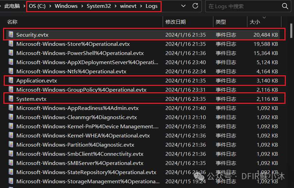Click the 2024/1/13 21:10 date cell
This screenshot has width=294, height=188.
pyautogui.click(x=185, y=117)
